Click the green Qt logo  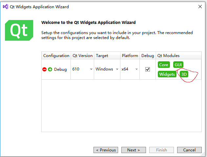pyautogui.click(x=19, y=30)
